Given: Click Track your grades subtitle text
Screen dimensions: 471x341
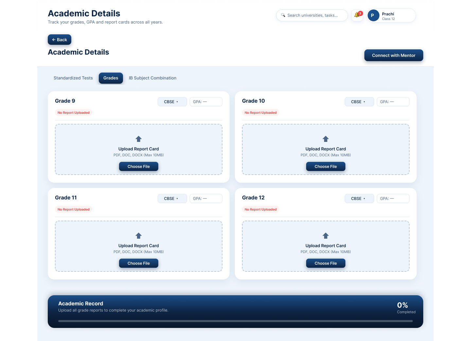Looking at the screenshot, I should 105,22.
